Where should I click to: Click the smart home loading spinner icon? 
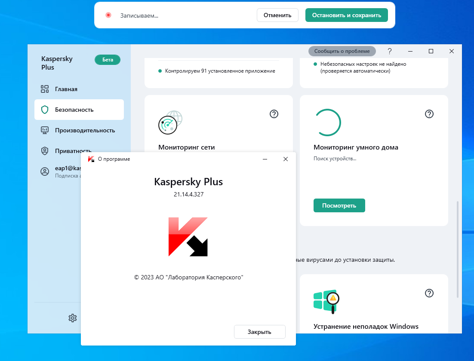click(x=328, y=122)
